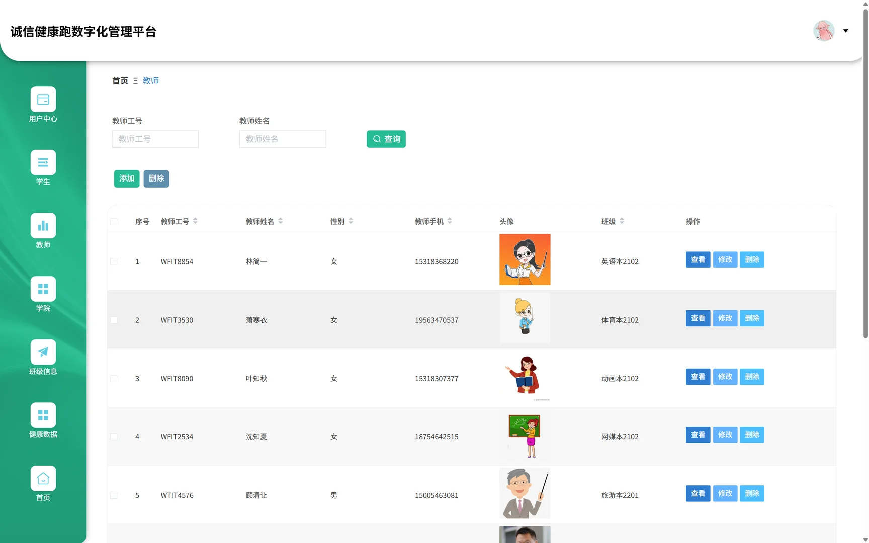Open the 学院 grid sidebar icon

pos(43,289)
